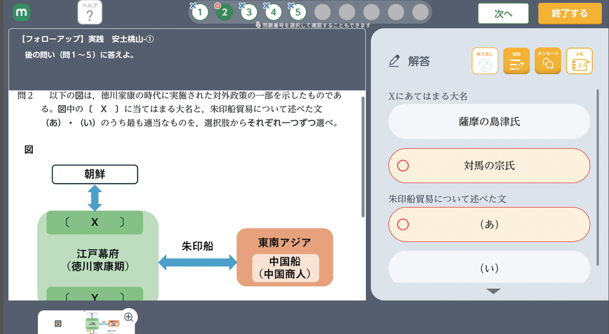Choose answer option （い）
Image resolution: width=609 pixels, height=334 pixels.
(489, 267)
